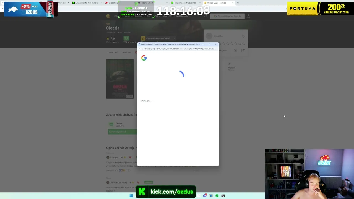Close the kick.com popout chat tab
This screenshot has height=199, width=354.
tap(200, 3)
